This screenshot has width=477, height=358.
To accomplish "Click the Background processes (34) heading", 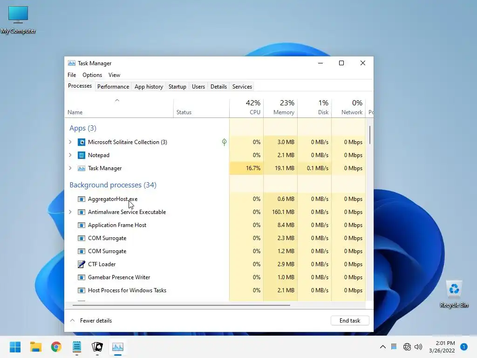I will pos(113,185).
